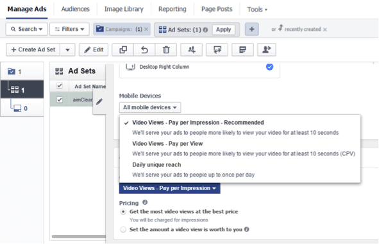Show Ad Sets filter info tooltip icon
This screenshot has height=244, width=379.
click(205, 30)
